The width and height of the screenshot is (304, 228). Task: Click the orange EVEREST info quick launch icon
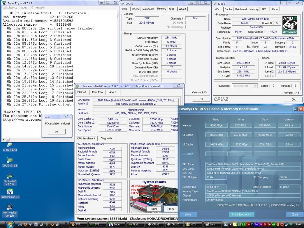click(52, 225)
